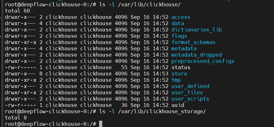Click the data directory entry
Image resolution: width=274 pixels, height=127 pixels.
pyautogui.click(x=178, y=23)
